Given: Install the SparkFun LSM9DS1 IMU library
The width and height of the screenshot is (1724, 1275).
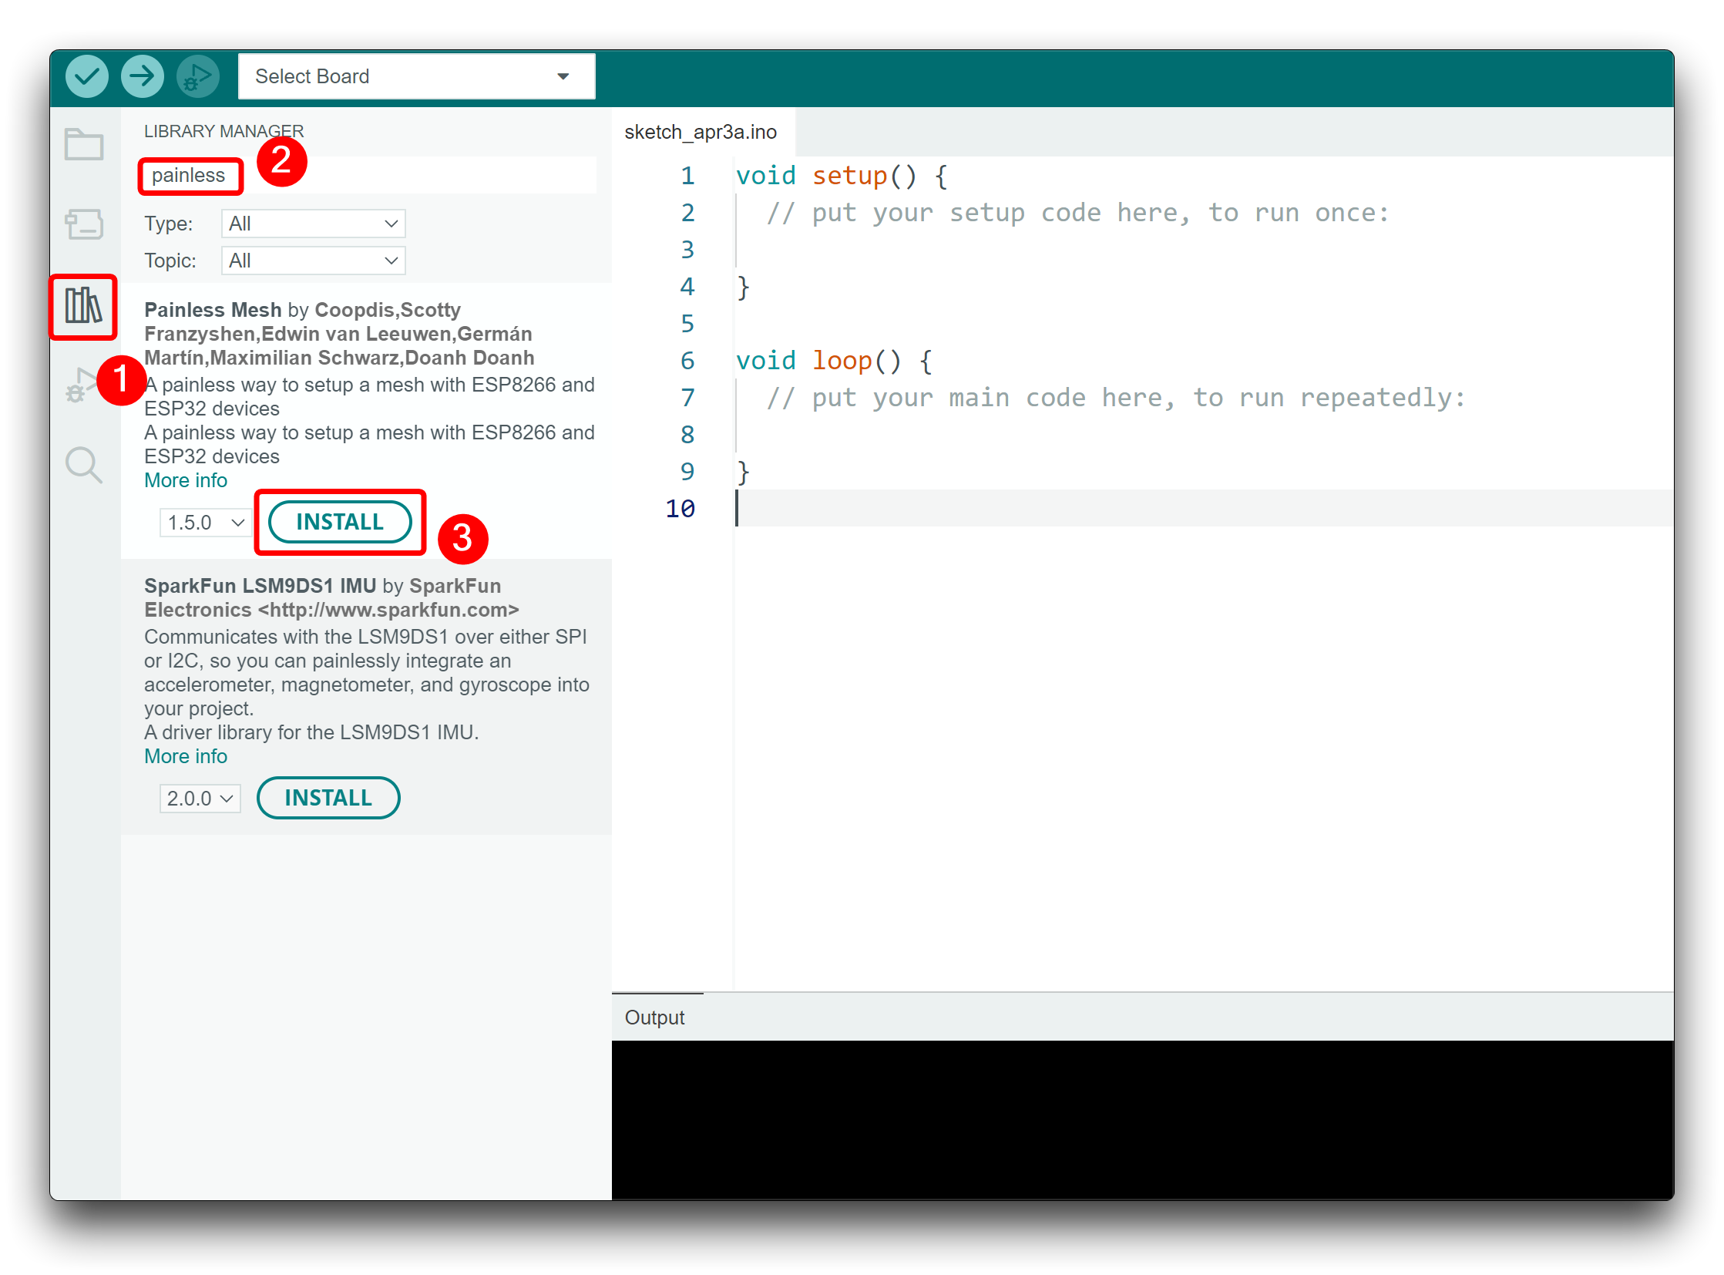Looking at the screenshot, I should pyautogui.click(x=328, y=798).
